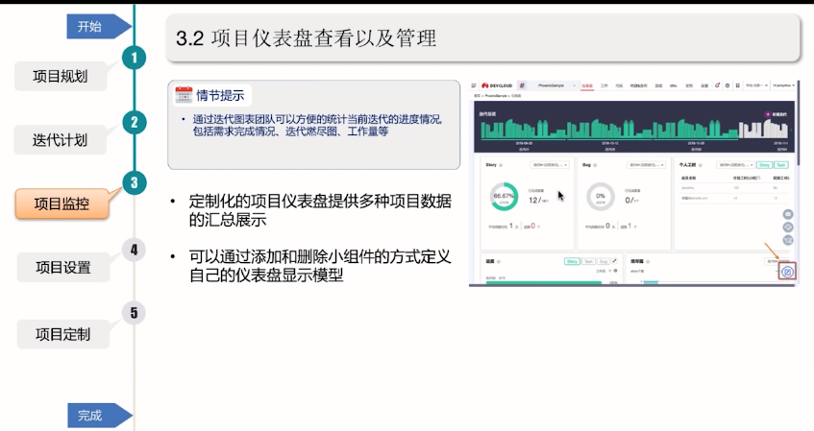Click the 迭代计划 step label
Screen dimensions: 814x431
pyautogui.click(x=60, y=140)
